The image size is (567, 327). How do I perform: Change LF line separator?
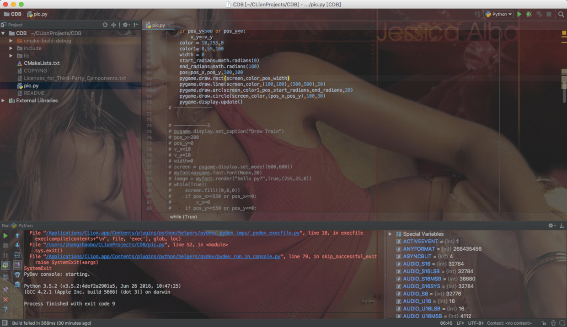point(461,323)
